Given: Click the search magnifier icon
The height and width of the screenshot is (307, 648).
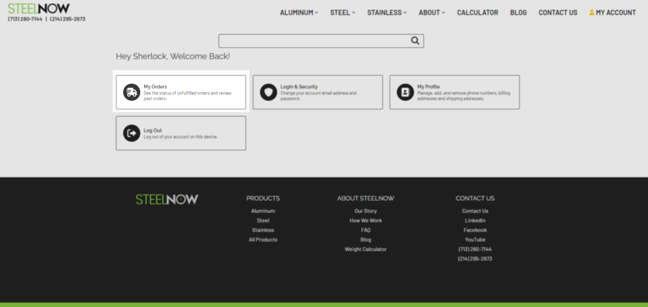Looking at the screenshot, I should 415,41.
